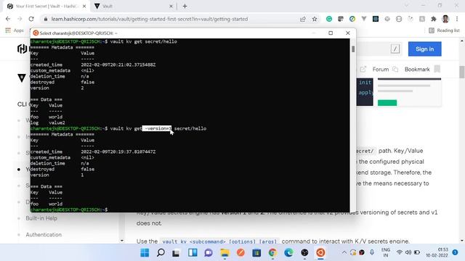465x261 pixels.
Task: Open the taskbar clock and date
Action: click(437, 252)
